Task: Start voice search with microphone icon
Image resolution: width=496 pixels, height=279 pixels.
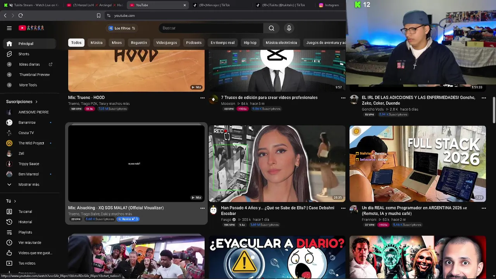Action: click(x=289, y=28)
